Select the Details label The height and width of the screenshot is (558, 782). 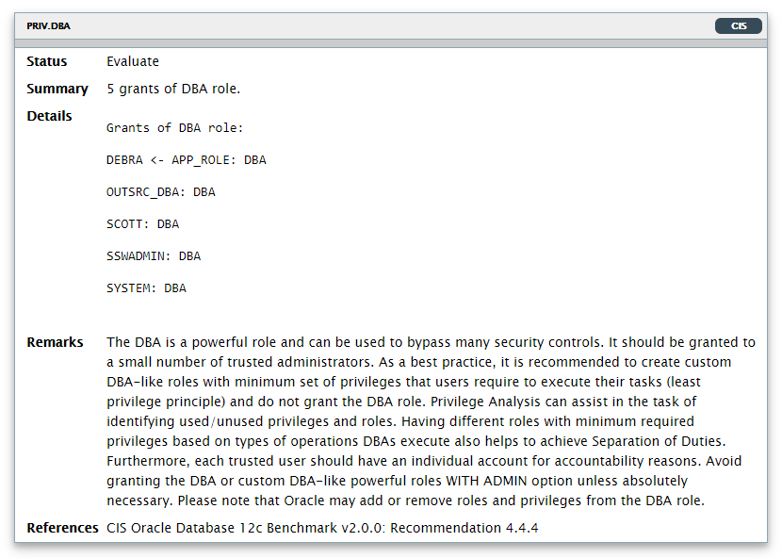49,116
